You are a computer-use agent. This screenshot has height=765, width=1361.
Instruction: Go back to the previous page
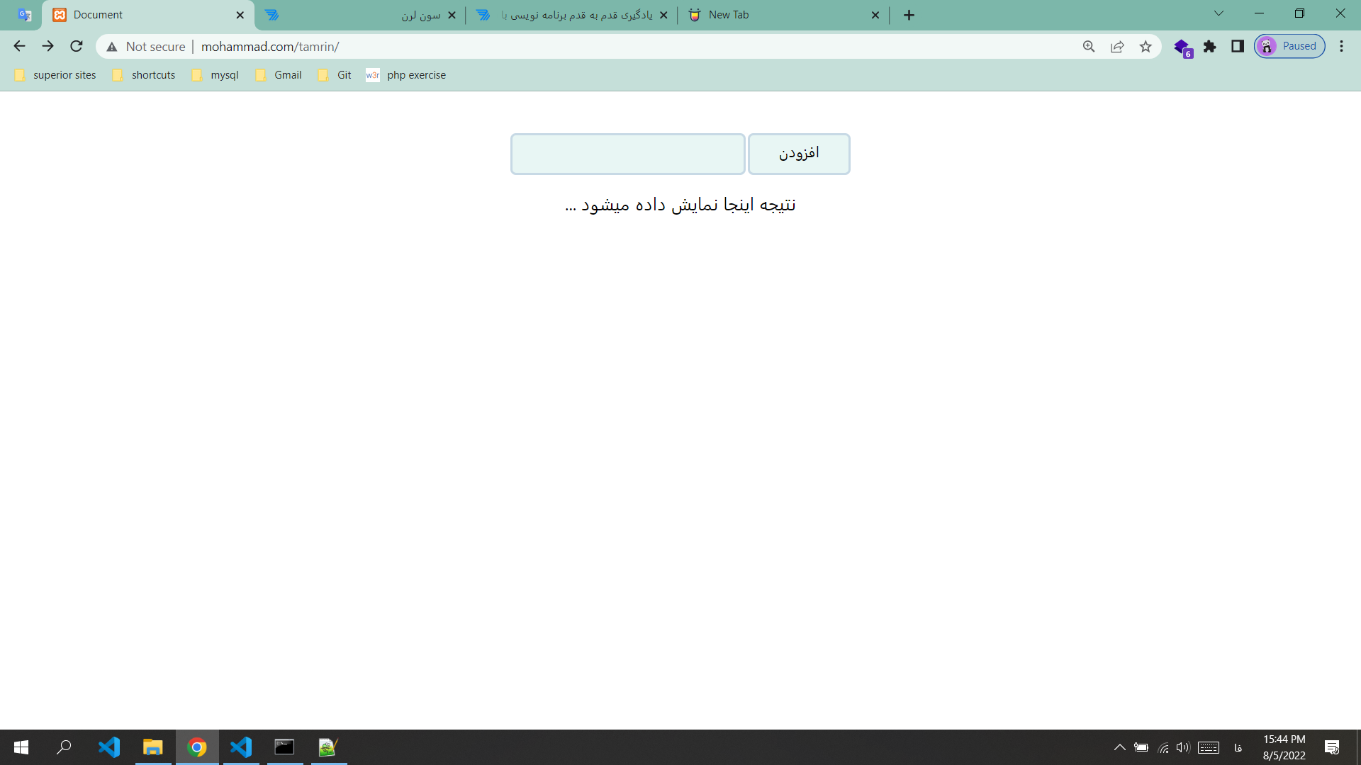(x=19, y=46)
